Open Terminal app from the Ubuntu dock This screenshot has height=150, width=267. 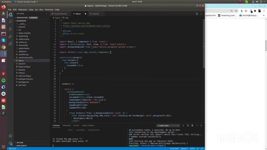(x=3, y=34)
